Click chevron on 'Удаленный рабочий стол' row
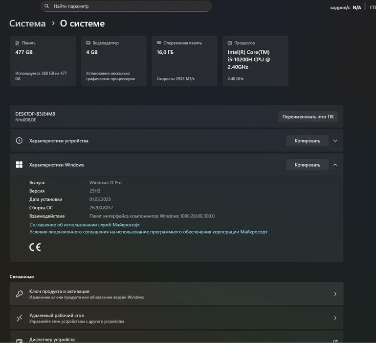 click(x=335, y=318)
